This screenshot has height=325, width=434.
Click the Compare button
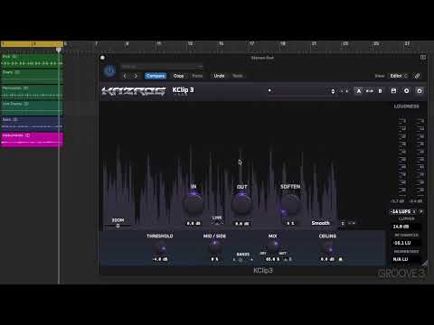(156, 76)
